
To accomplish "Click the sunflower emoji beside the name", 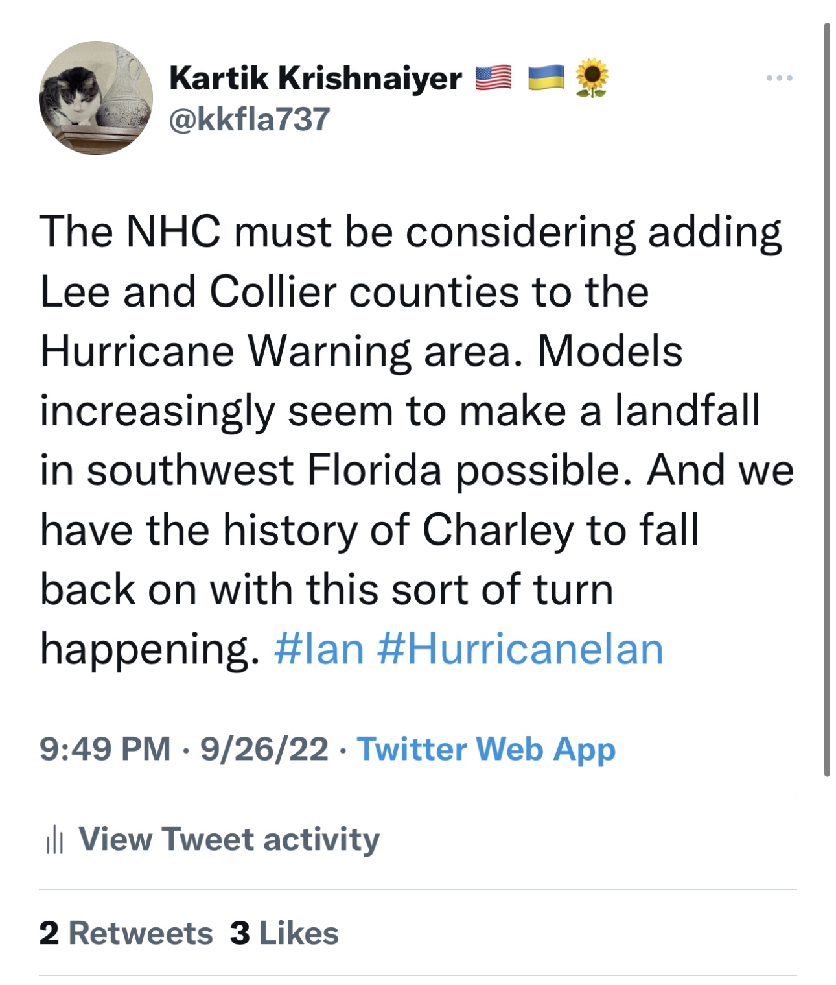I will coord(592,78).
